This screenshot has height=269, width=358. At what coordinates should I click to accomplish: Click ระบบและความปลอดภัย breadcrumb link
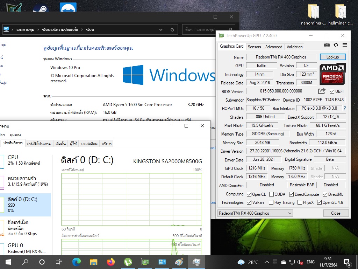click(60, 29)
